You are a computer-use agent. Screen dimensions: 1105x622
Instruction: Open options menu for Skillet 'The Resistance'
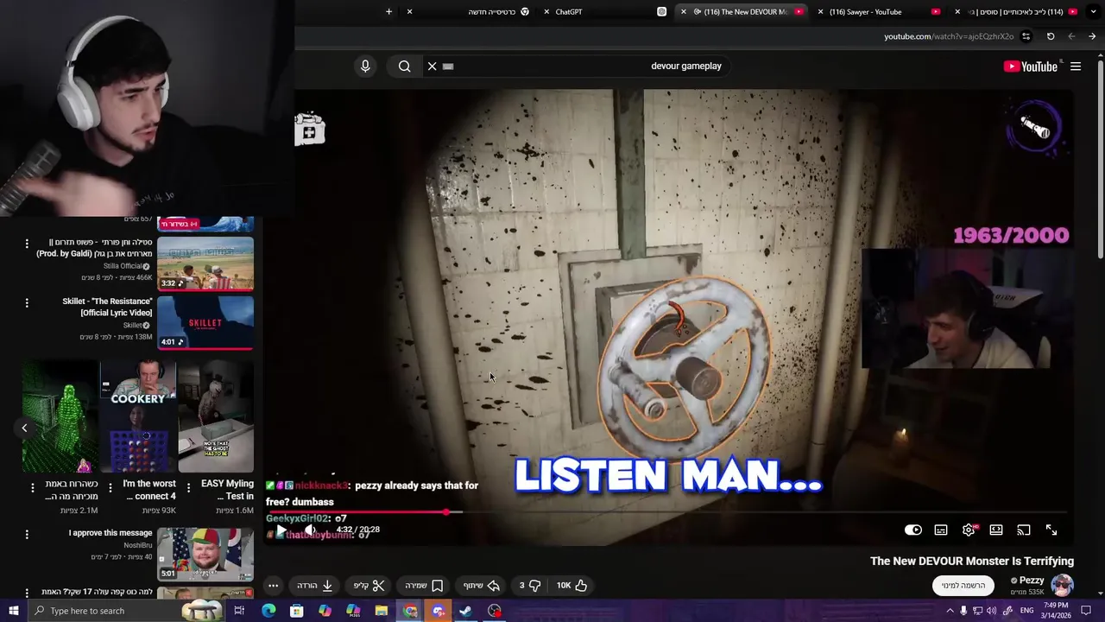tap(27, 303)
